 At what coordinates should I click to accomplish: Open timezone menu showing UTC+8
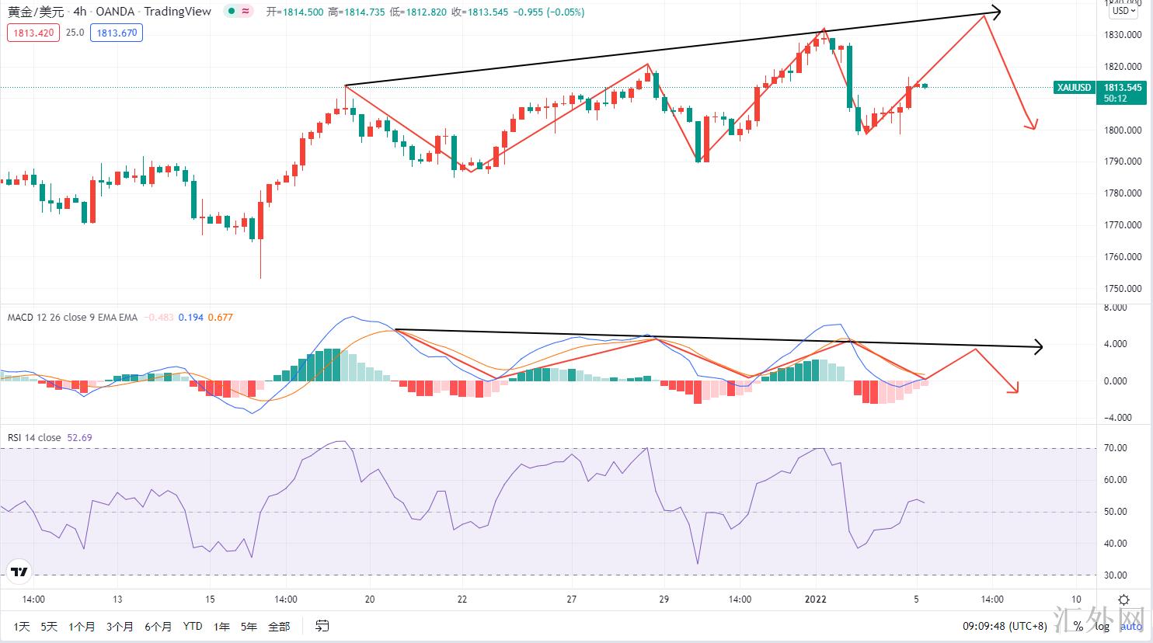click(1005, 627)
